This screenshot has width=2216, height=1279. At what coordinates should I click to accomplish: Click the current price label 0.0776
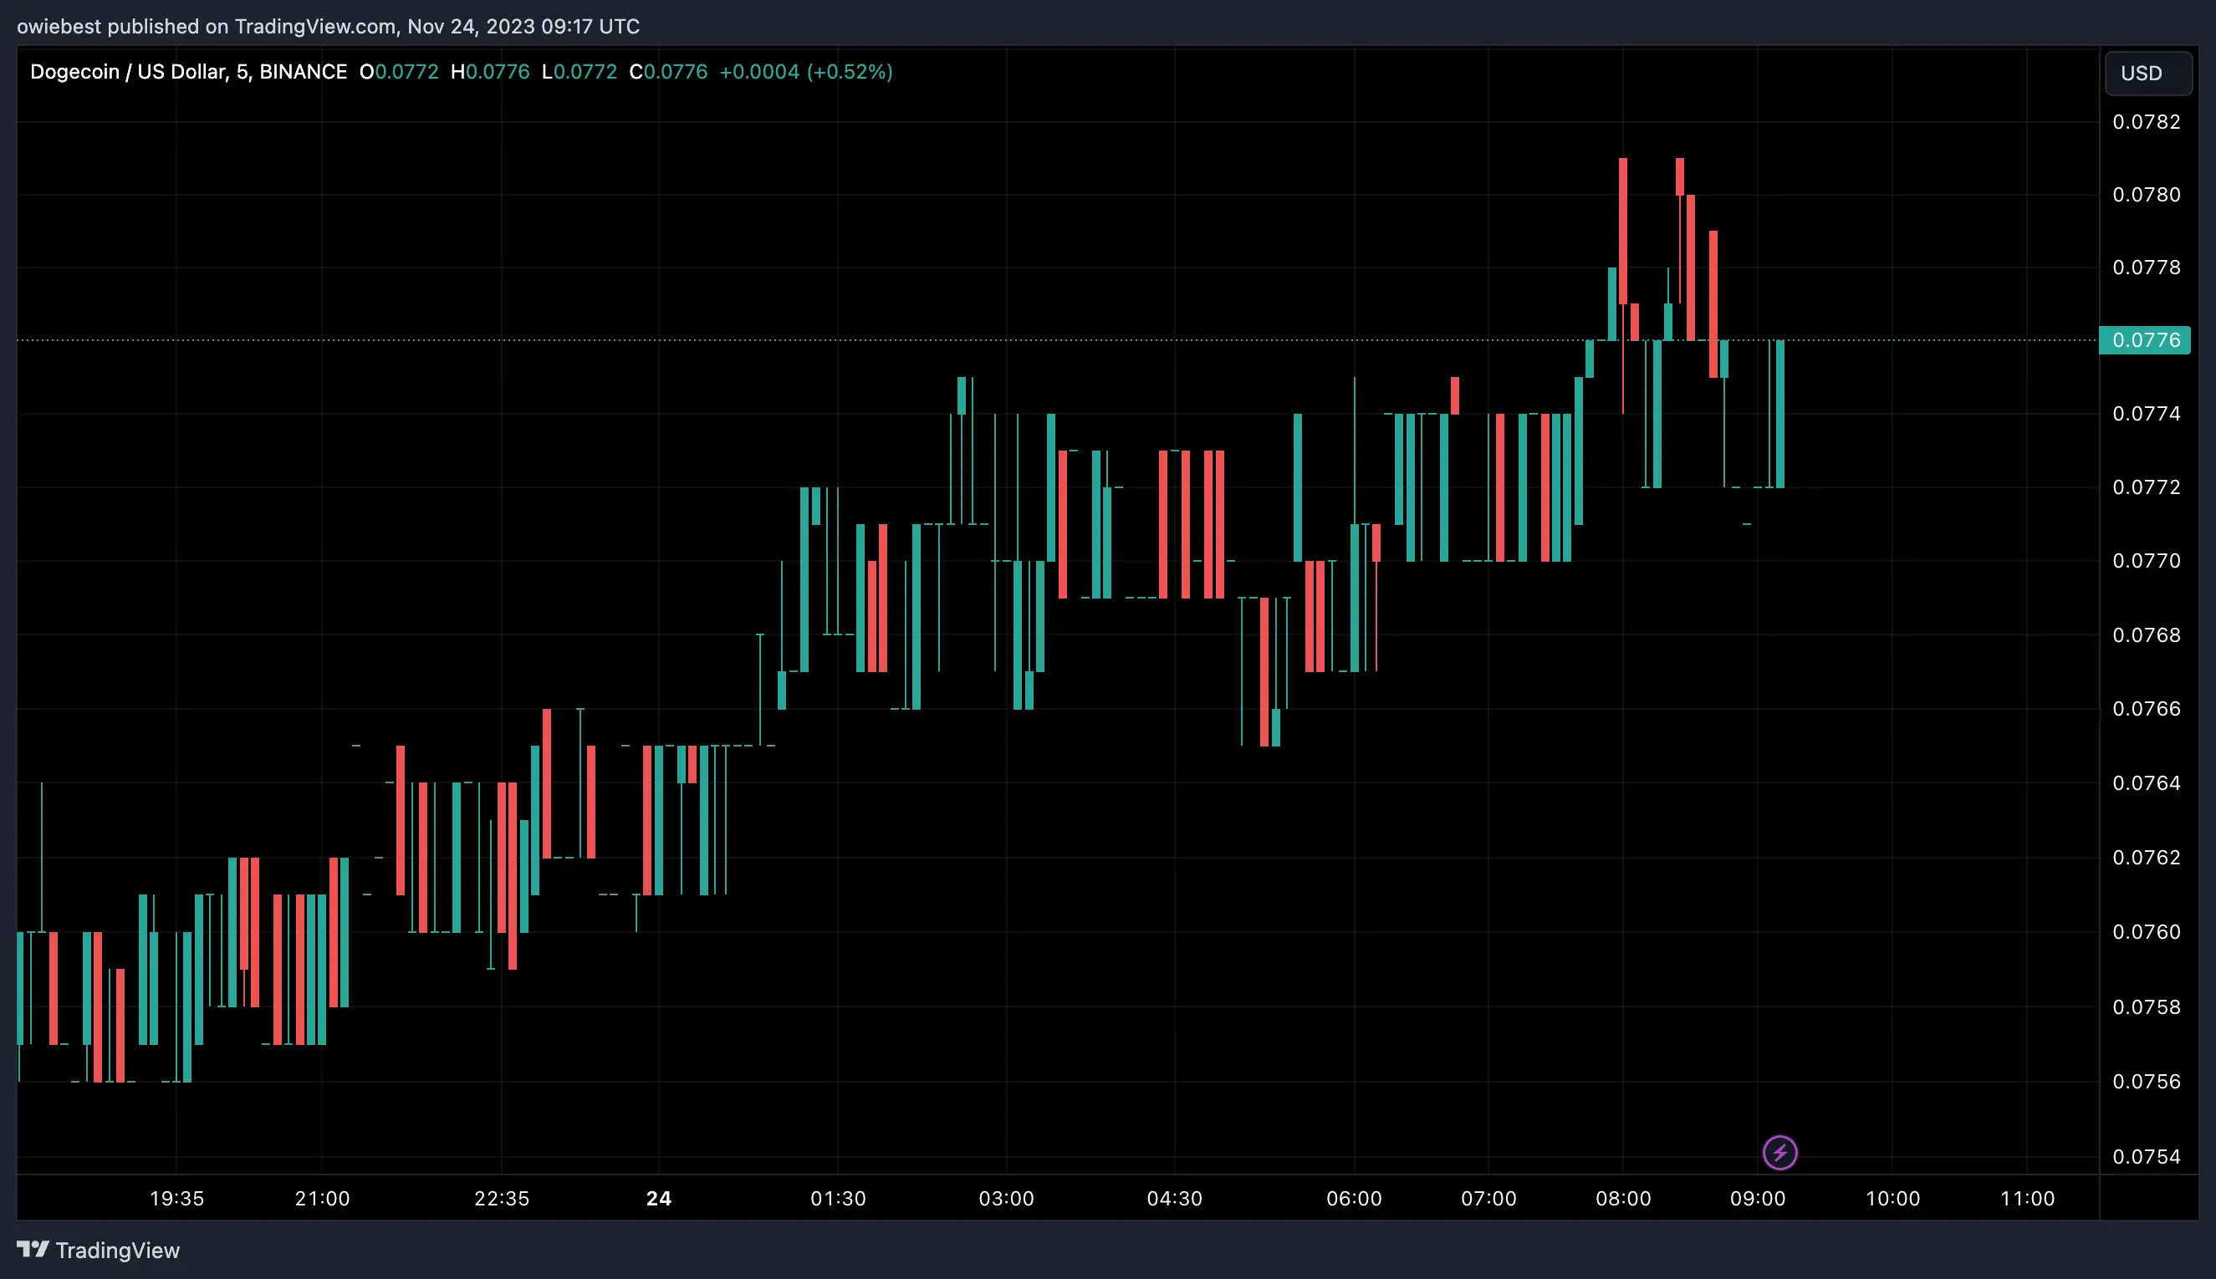pos(2144,339)
